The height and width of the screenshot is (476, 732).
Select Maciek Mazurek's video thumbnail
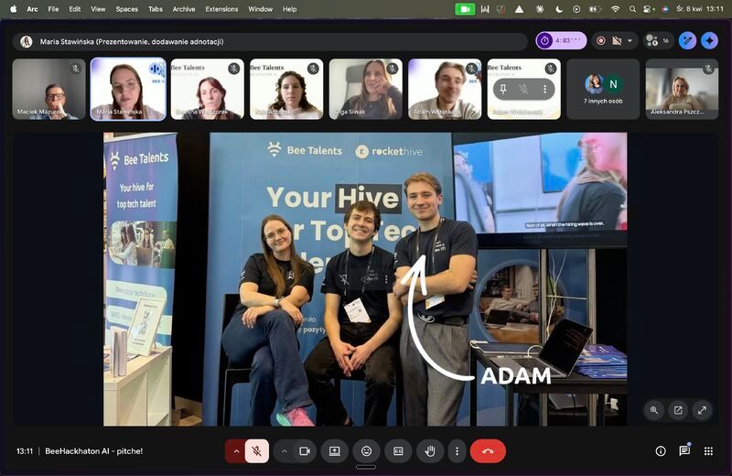click(49, 89)
